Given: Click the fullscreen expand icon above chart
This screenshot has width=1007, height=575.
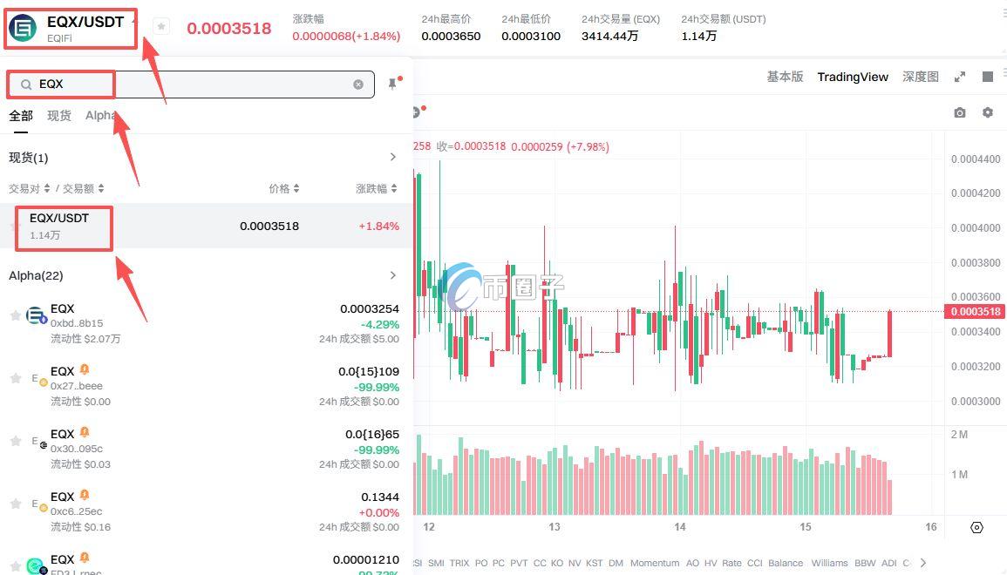Looking at the screenshot, I should (x=960, y=77).
